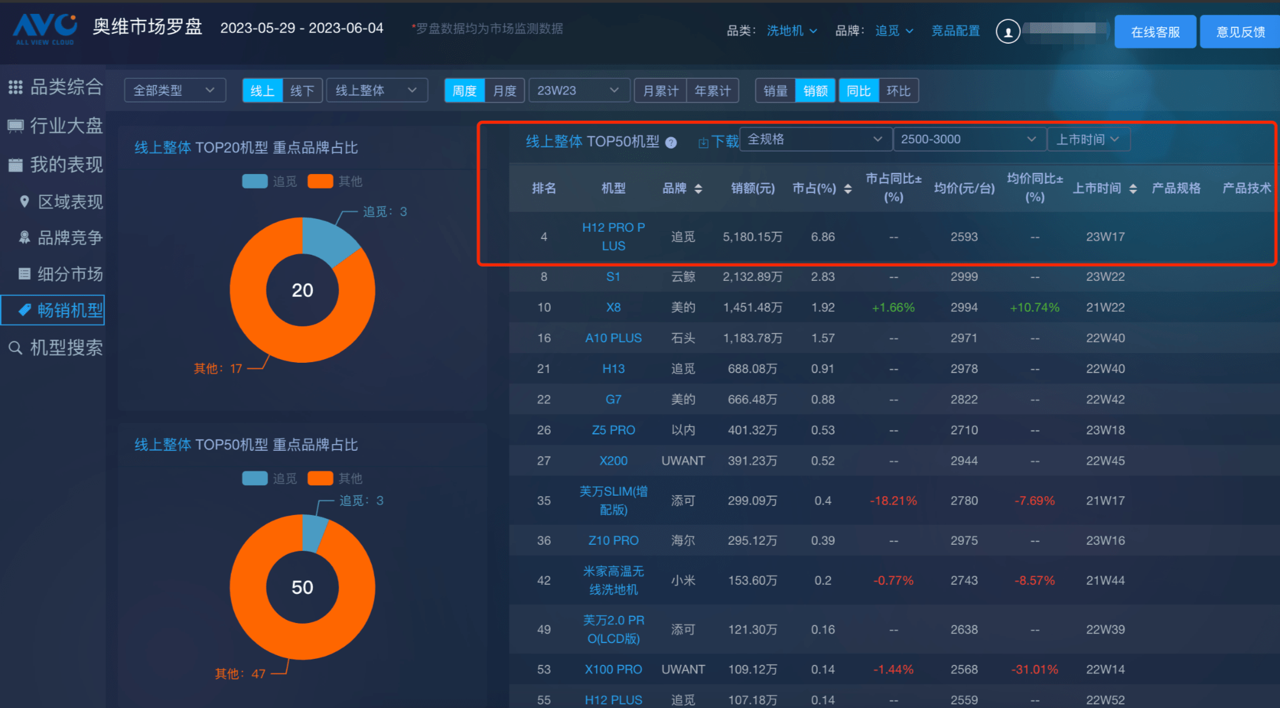The image size is (1280, 708).
Task: Open the 全规格 dropdown
Action: [815, 140]
